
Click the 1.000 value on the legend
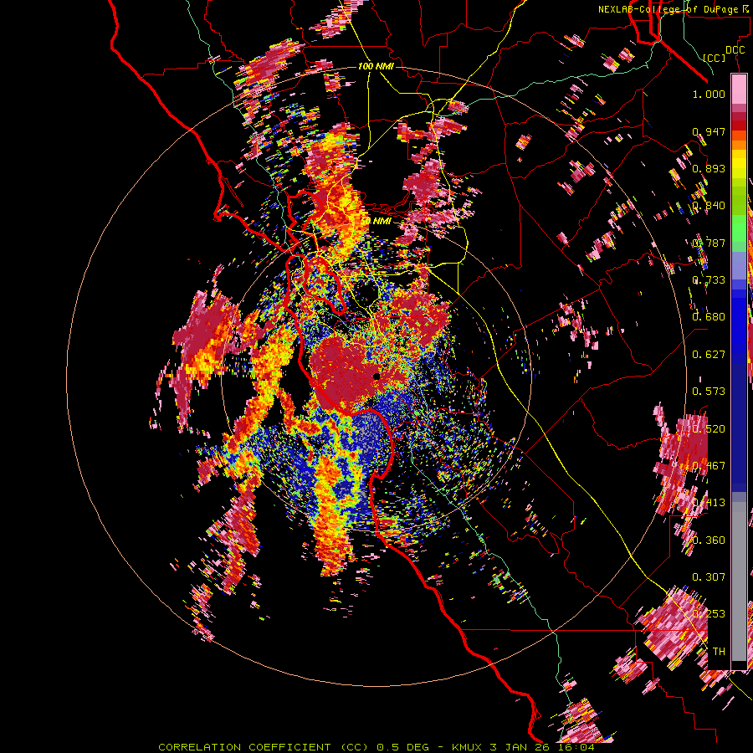click(709, 94)
